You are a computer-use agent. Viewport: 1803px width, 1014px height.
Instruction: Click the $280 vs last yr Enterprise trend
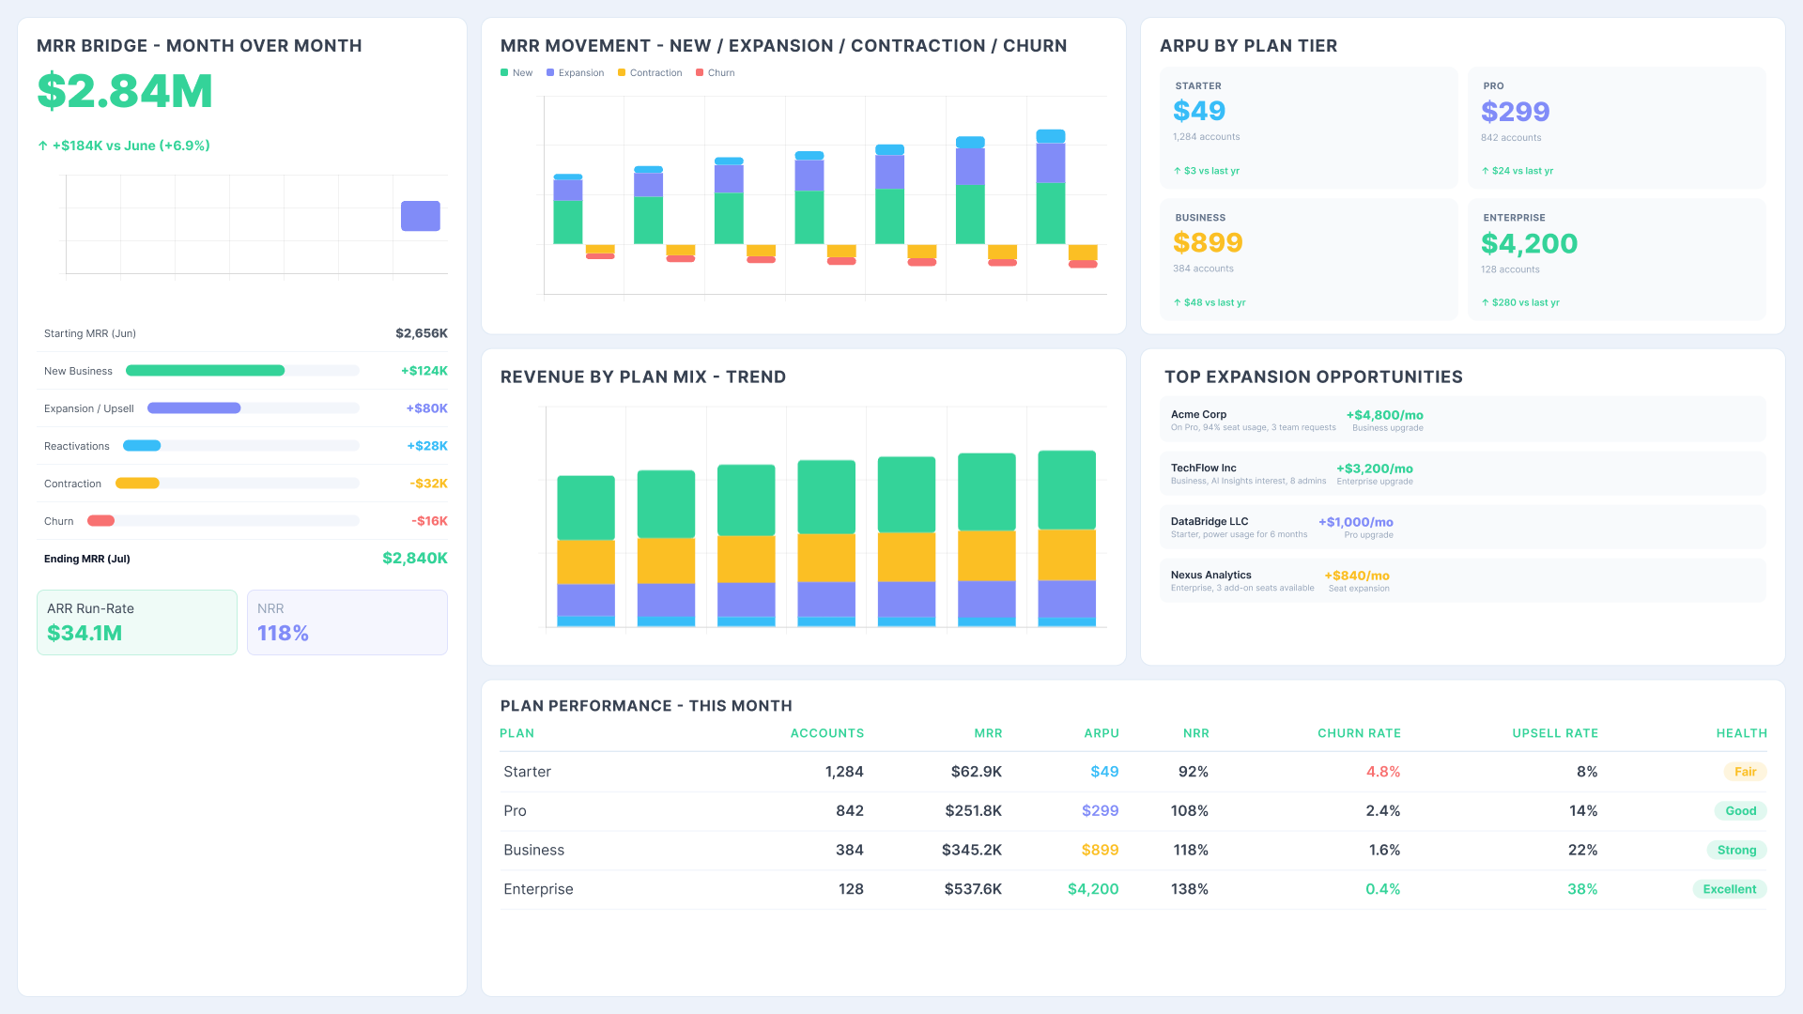[1520, 302]
